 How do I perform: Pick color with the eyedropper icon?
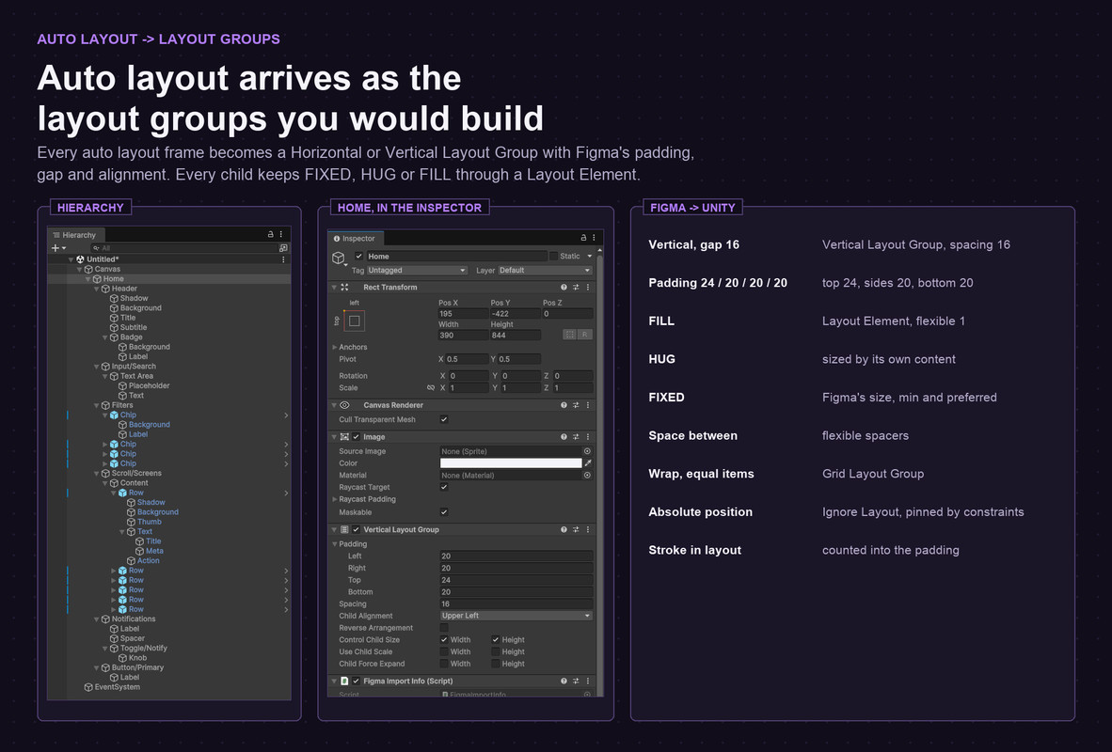pyautogui.click(x=588, y=463)
